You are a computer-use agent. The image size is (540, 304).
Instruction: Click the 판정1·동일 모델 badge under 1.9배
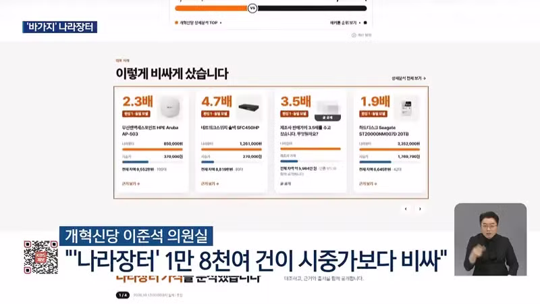coord(373,113)
